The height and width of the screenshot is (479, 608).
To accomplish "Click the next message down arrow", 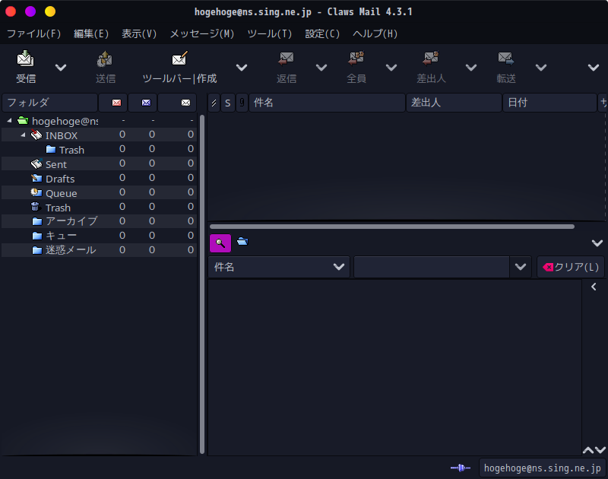I will tap(600, 450).
